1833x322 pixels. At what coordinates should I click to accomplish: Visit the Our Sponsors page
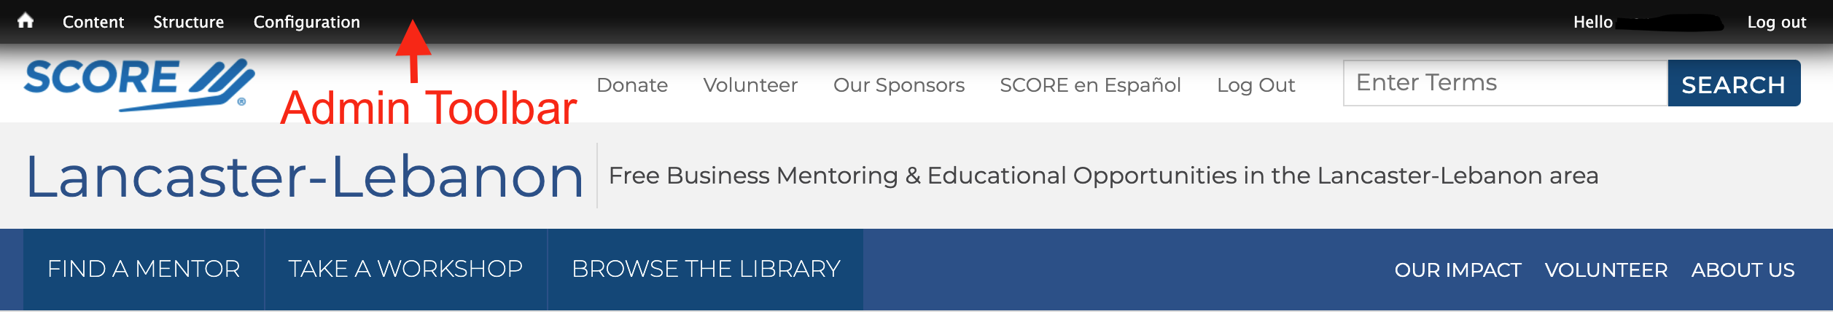click(x=898, y=85)
